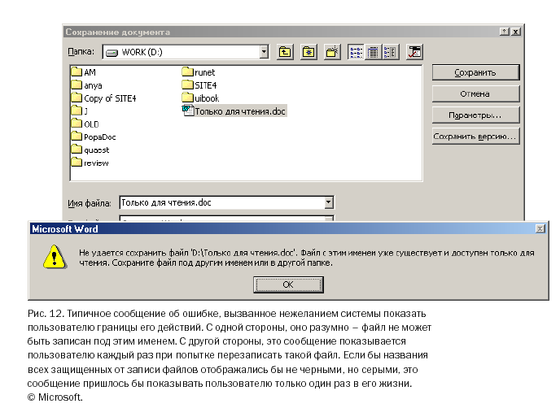Open the Commands and Settings toolbar icon

point(414,53)
